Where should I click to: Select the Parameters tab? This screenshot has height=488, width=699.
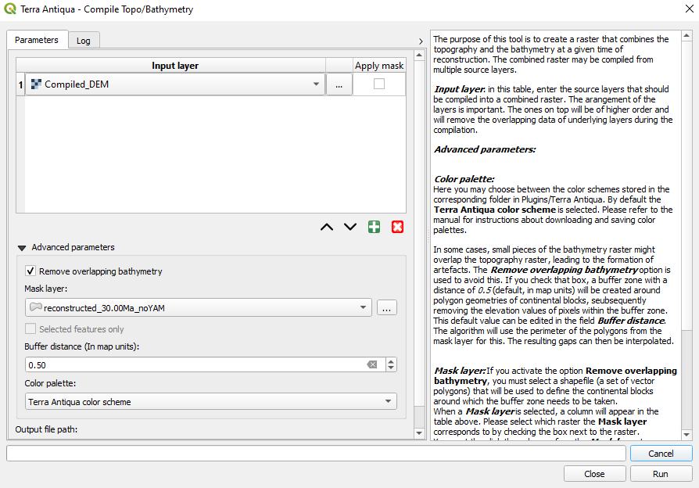pos(37,40)
